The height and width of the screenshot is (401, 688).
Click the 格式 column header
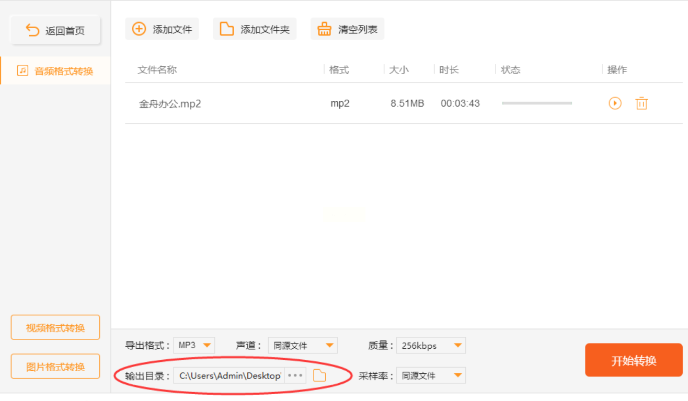(x=339, y=69)
